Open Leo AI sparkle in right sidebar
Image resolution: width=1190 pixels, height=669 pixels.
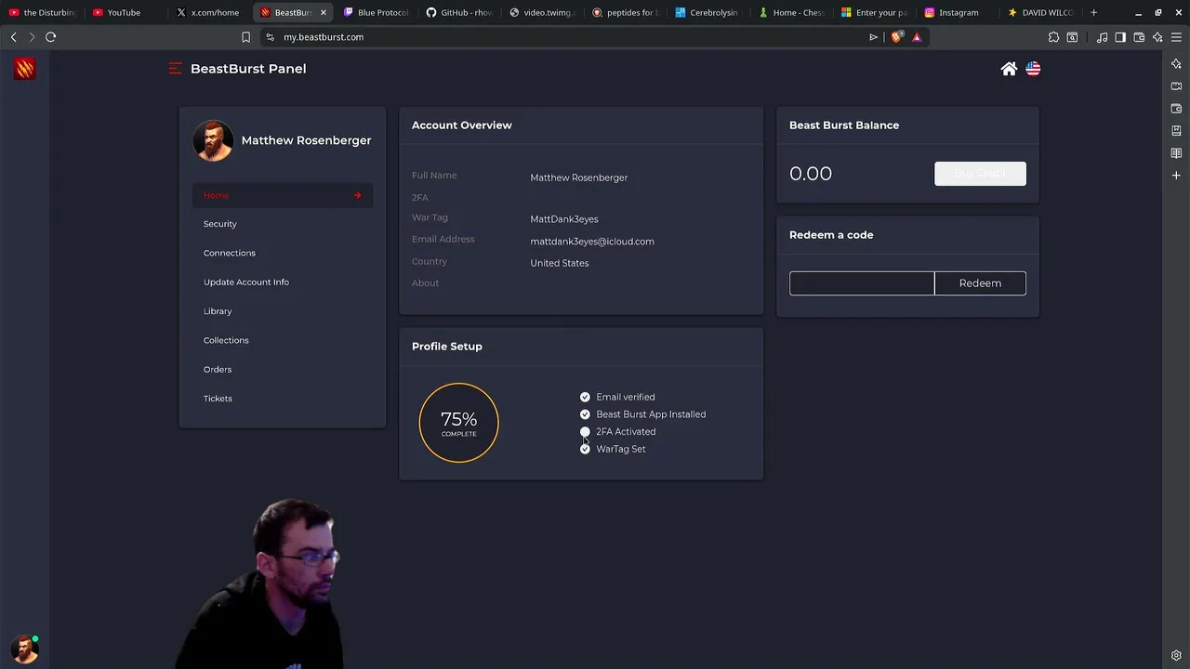pos(1176,64)
